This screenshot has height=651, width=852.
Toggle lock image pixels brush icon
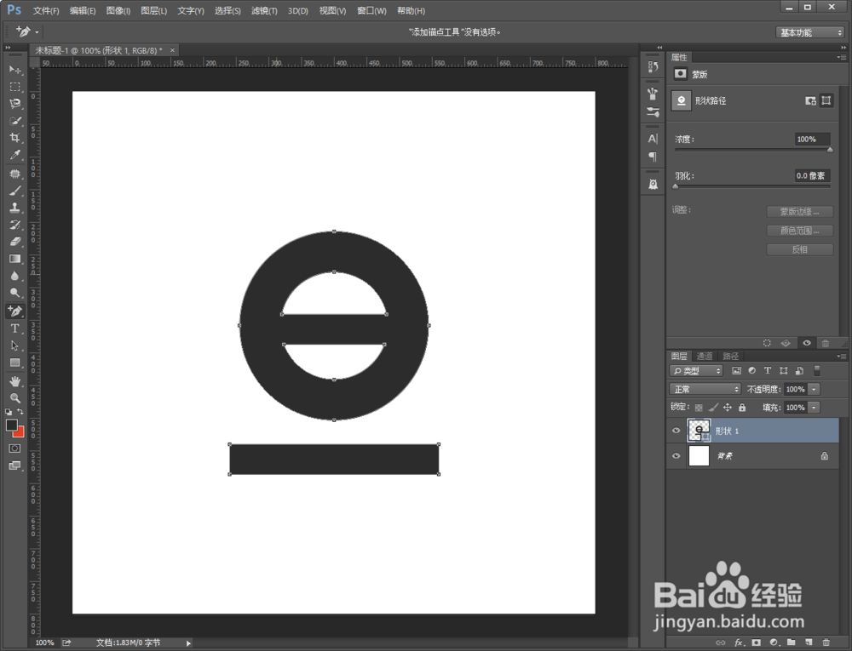coord(713,408)
